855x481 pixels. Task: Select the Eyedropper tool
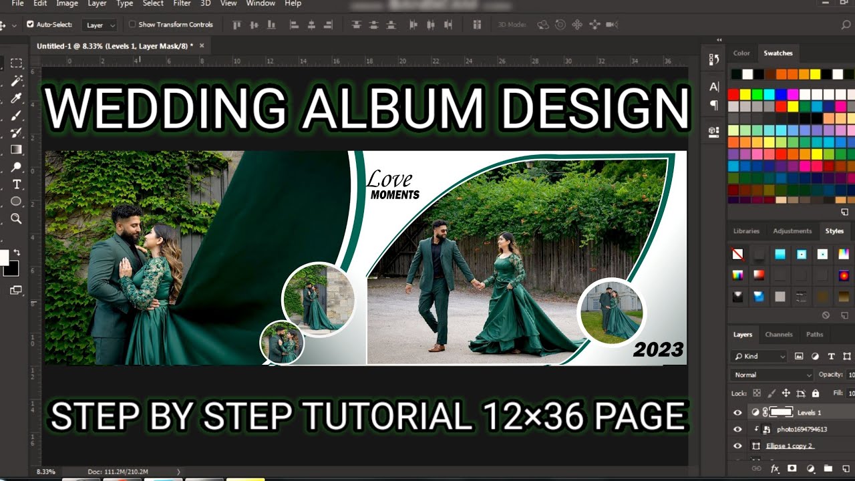pos(16,98)
